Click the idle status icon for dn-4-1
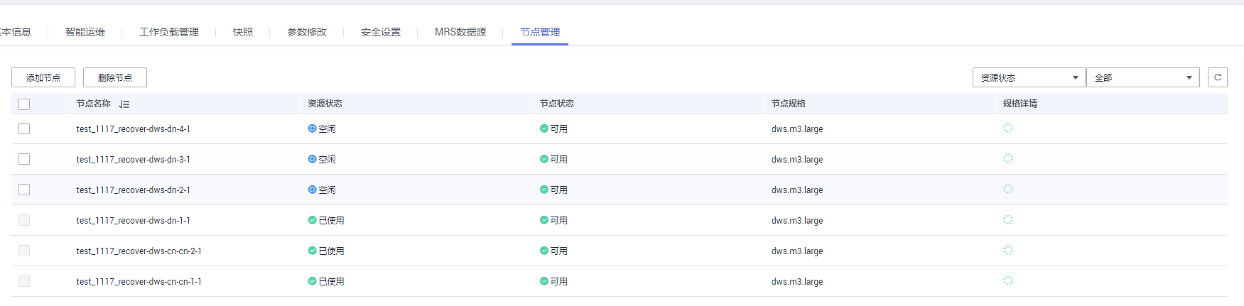The image size is (1244, 306). click(312, 129)
